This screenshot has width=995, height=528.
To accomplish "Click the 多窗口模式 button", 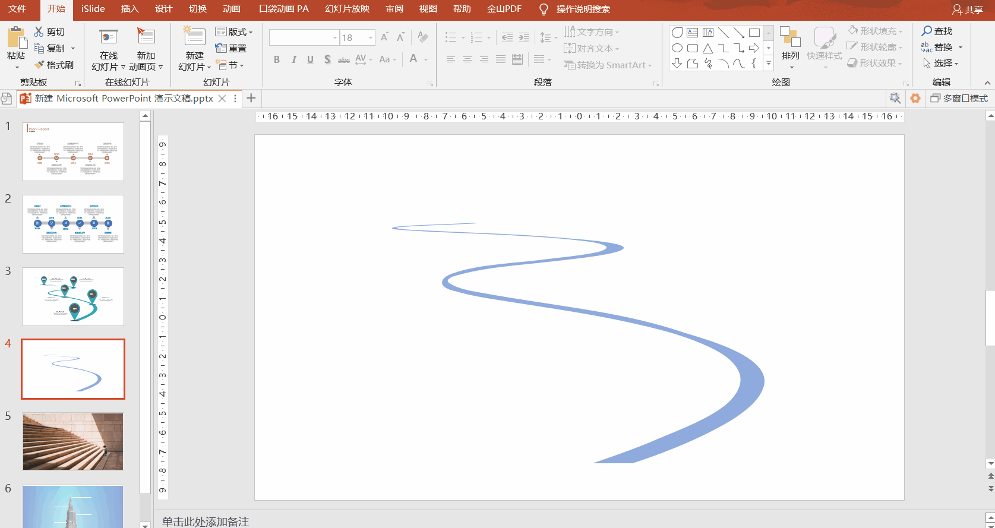I will tap(959, 98).
